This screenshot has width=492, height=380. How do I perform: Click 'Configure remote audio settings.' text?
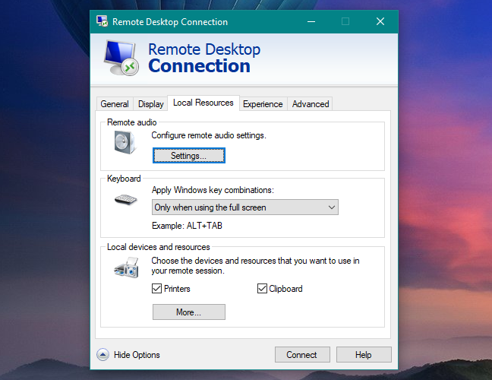point(209,135)
